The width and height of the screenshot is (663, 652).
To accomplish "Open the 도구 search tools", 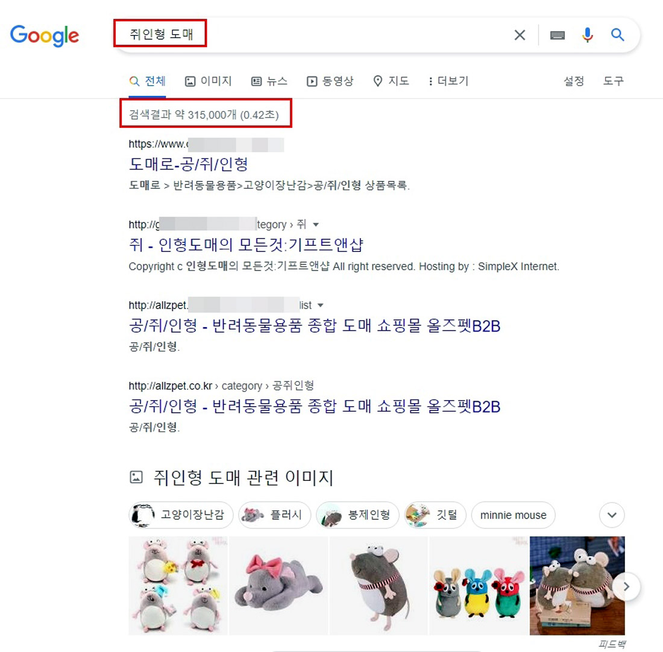I will (613, 81).
